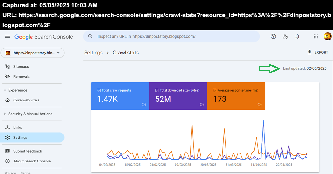Click the 173 response time value
Viewport: 333px width, 174px height.
point(220,99)
